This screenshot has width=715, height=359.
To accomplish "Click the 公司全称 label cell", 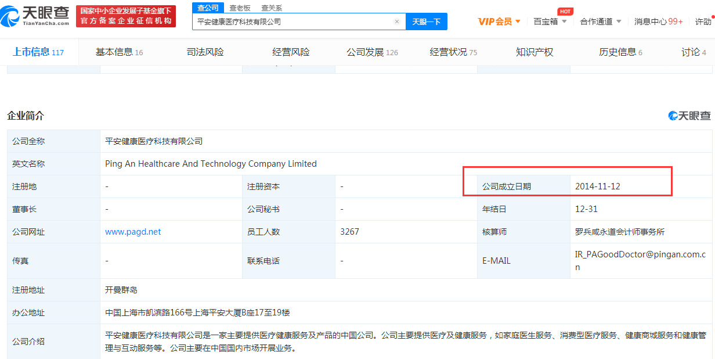I will pyautogui.click(x=53, y=141).
